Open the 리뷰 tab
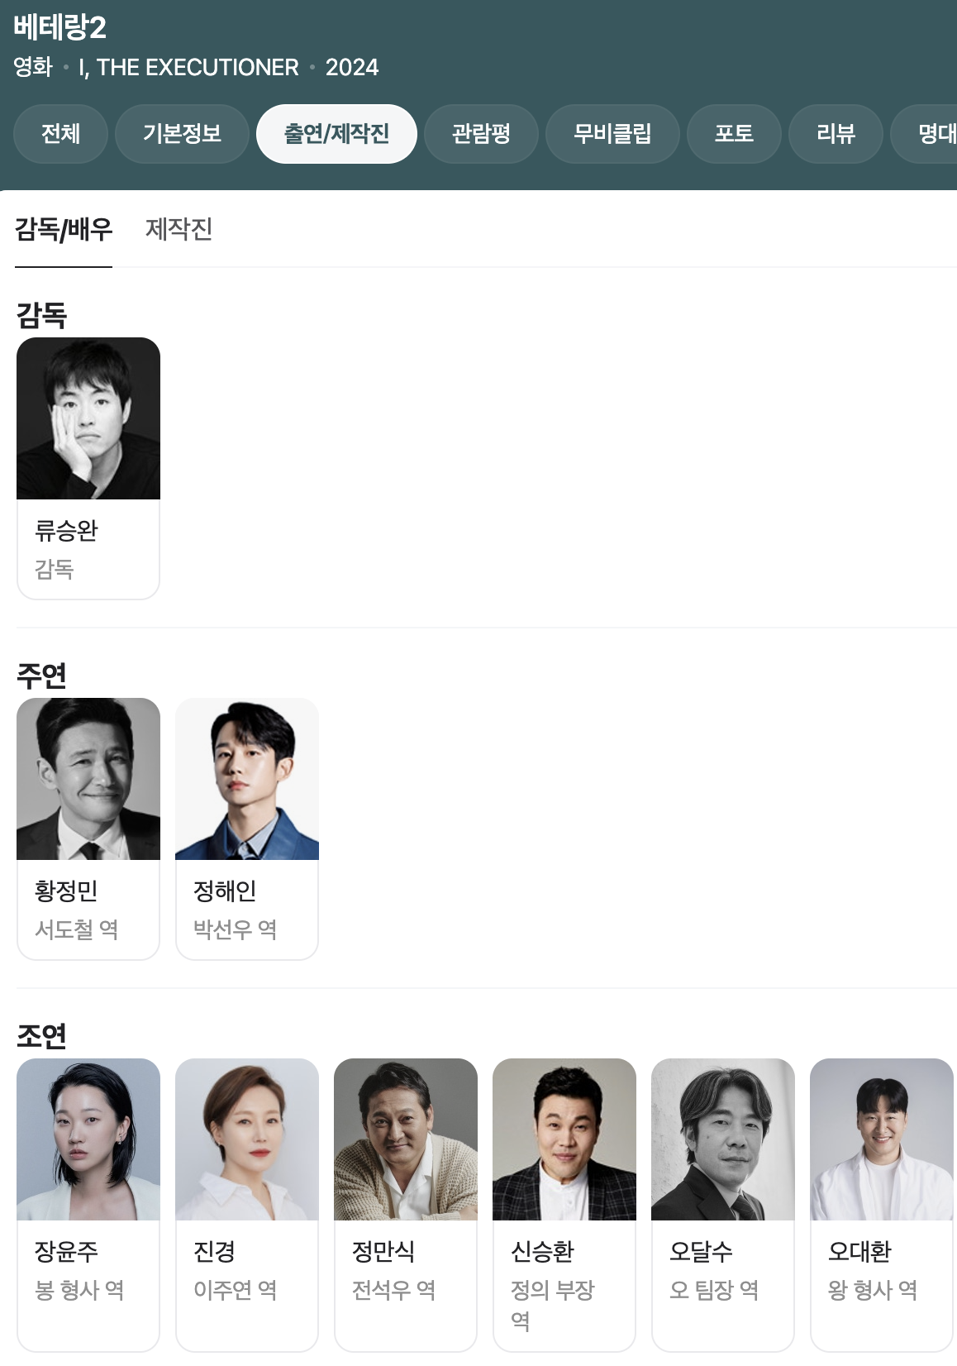This screenshot has height=1366, width=957. click(x=836, y=134)
